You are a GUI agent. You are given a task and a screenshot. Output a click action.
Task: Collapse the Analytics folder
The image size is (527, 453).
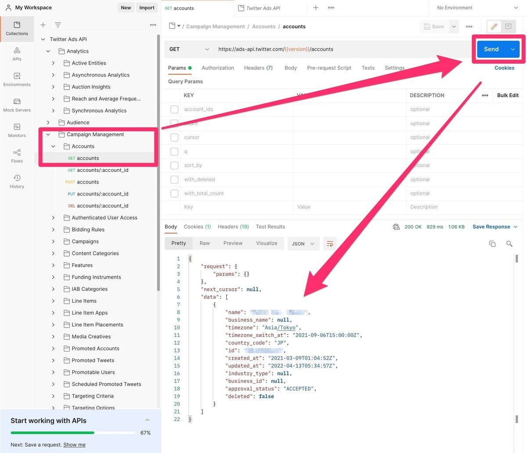(x=48, y=51)
